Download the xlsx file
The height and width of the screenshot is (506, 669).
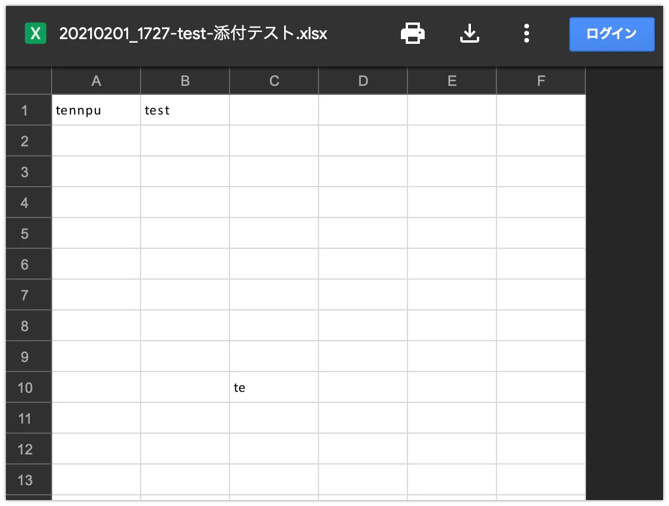pyautogui.click(x=469, y=34)
